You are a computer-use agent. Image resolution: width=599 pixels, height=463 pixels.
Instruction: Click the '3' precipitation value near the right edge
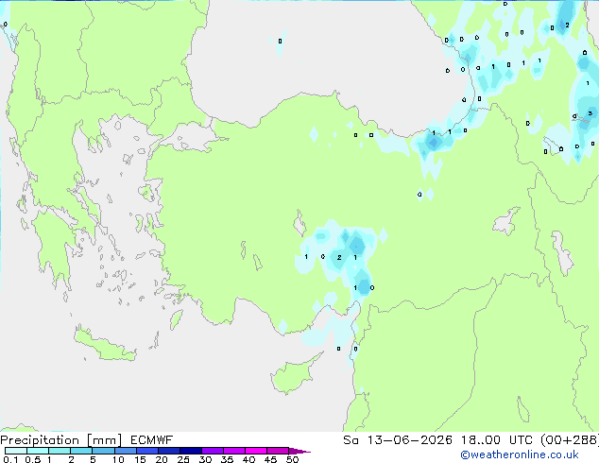pos(590,113)
